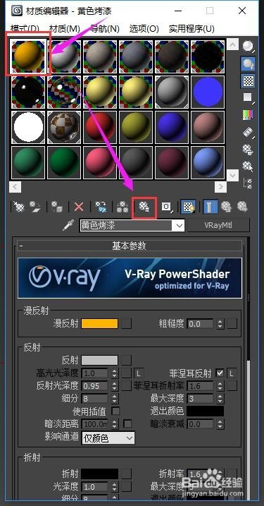The image size is (264, 506).
Task: Enable the 使用插值 checkbox
Action: 115,411
